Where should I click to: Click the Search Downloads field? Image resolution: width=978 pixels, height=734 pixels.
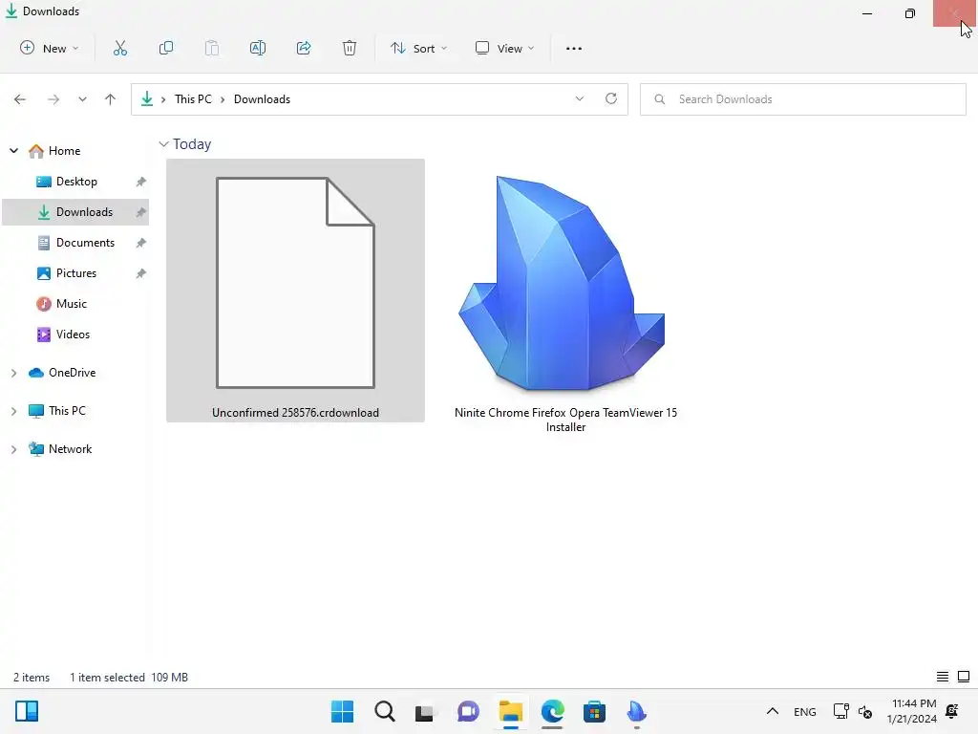coord(802,99)
